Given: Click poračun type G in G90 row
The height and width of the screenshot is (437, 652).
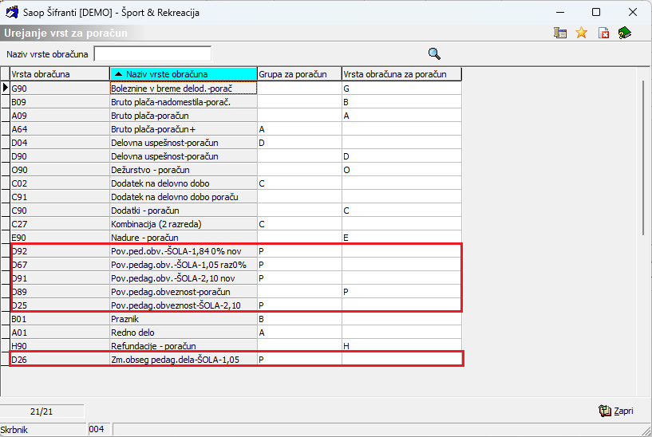Looking at the screenshot, I should (401, 88).
